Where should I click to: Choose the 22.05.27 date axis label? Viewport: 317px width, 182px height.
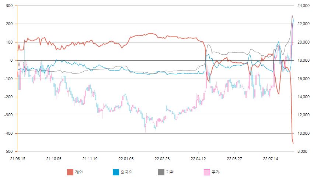tap(234, 159)
